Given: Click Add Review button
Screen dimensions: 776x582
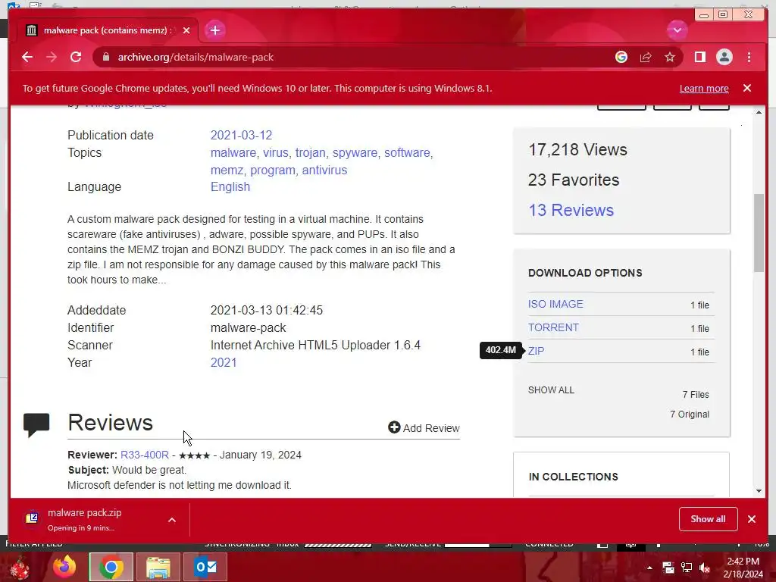Looking at the screenshot, I should point(424,428).
